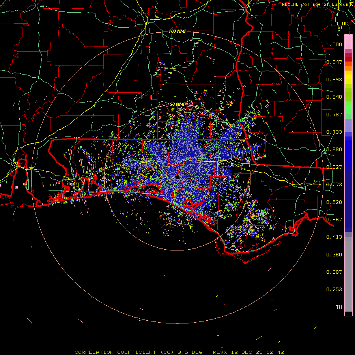Click the 50 NMI range ring label
Screen dimensions: 355x355
point(177,105)
